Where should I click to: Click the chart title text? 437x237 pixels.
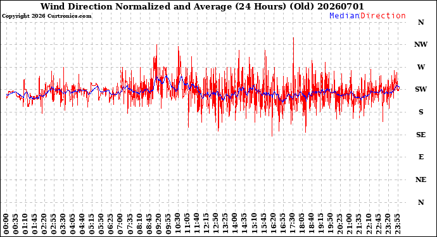(202, 6)
